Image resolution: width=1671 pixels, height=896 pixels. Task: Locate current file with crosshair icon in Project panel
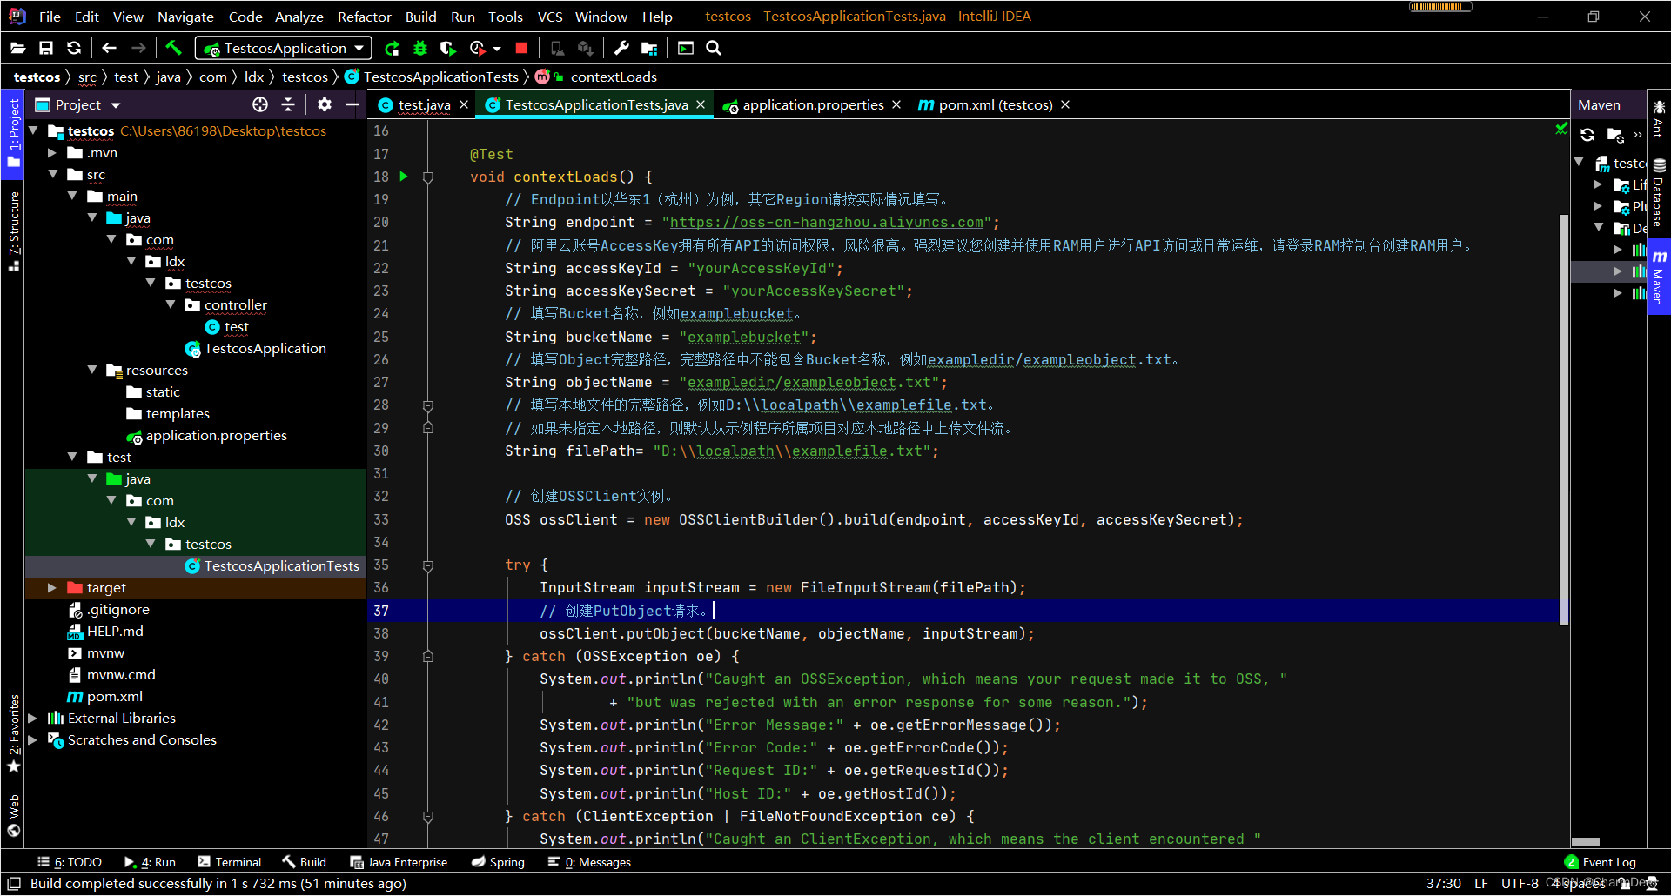click(260, 104)
